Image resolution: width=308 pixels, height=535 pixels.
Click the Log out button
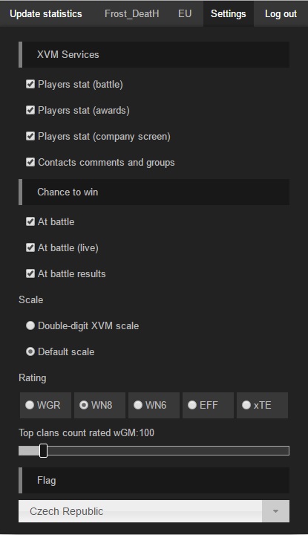pos(281,13)
